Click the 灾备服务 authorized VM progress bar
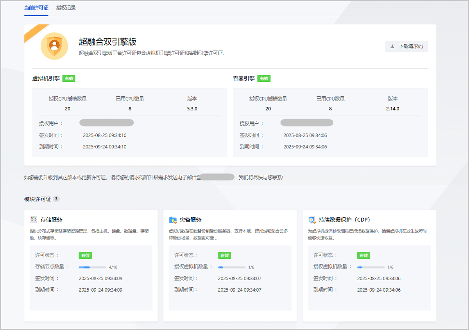469x330 pixels. click(x=231, y=267)
